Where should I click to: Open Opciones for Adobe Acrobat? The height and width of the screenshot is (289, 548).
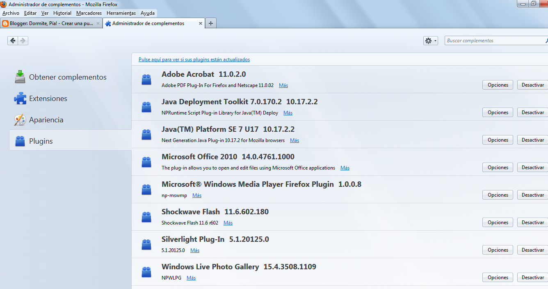pos(498,85)
